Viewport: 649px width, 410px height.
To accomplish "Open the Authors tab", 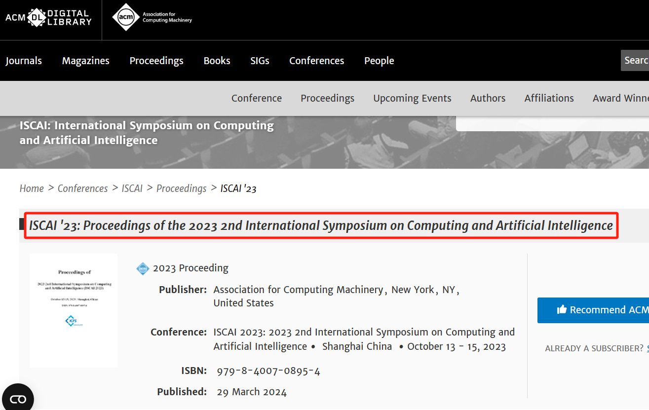I will pos(488,98).
